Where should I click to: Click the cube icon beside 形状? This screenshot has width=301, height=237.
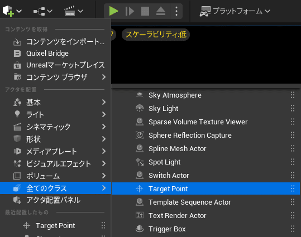click(17, 139)
